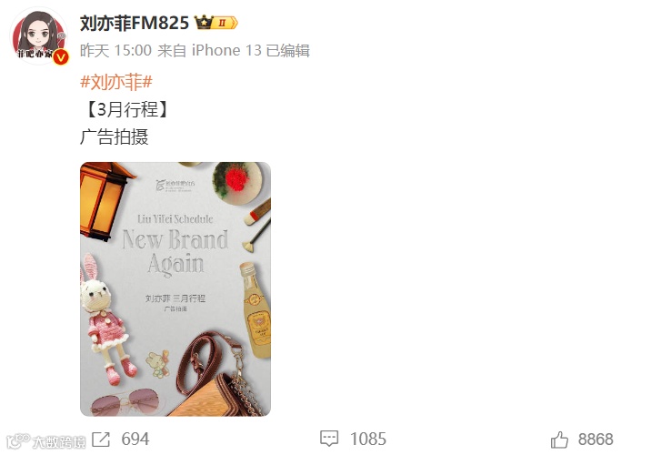Open the poster's cartoon avatar picture
This screenshot has width=651, height=455.
coord(38,36)
